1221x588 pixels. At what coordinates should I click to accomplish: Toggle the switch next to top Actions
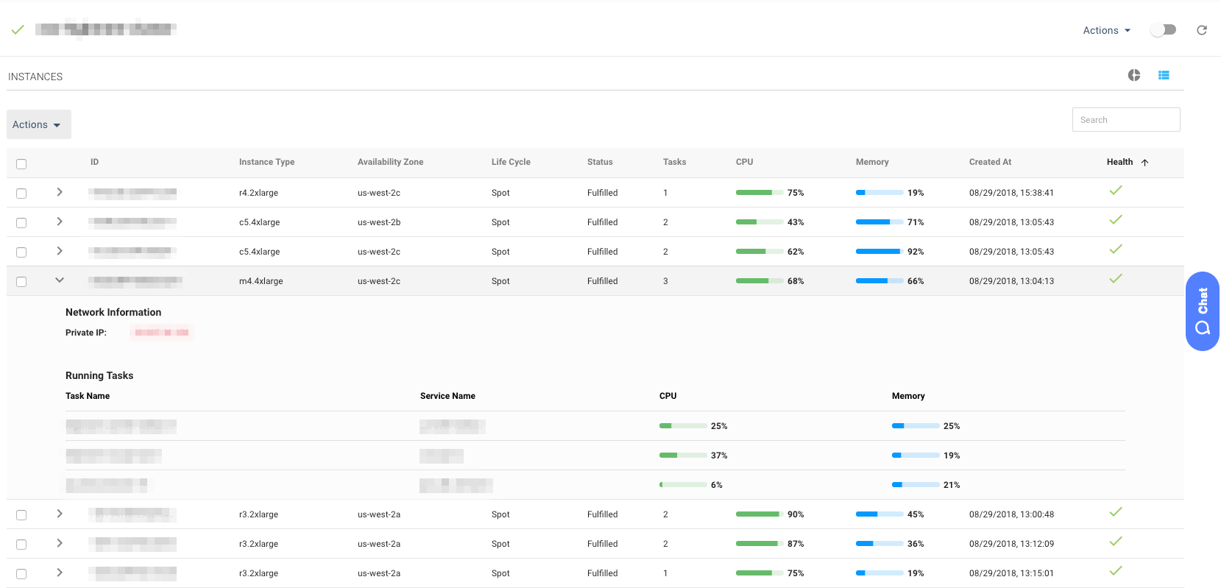point(1163,30)
